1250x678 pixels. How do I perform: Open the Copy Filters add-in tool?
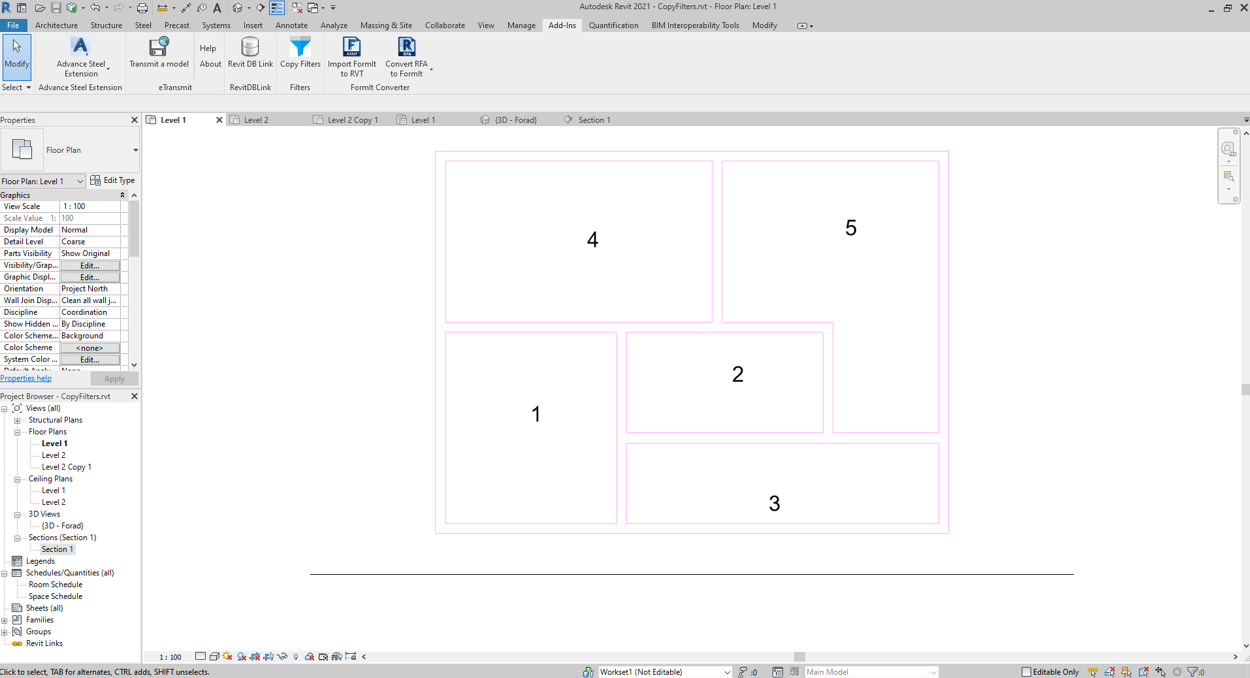(x=300, y=52)
